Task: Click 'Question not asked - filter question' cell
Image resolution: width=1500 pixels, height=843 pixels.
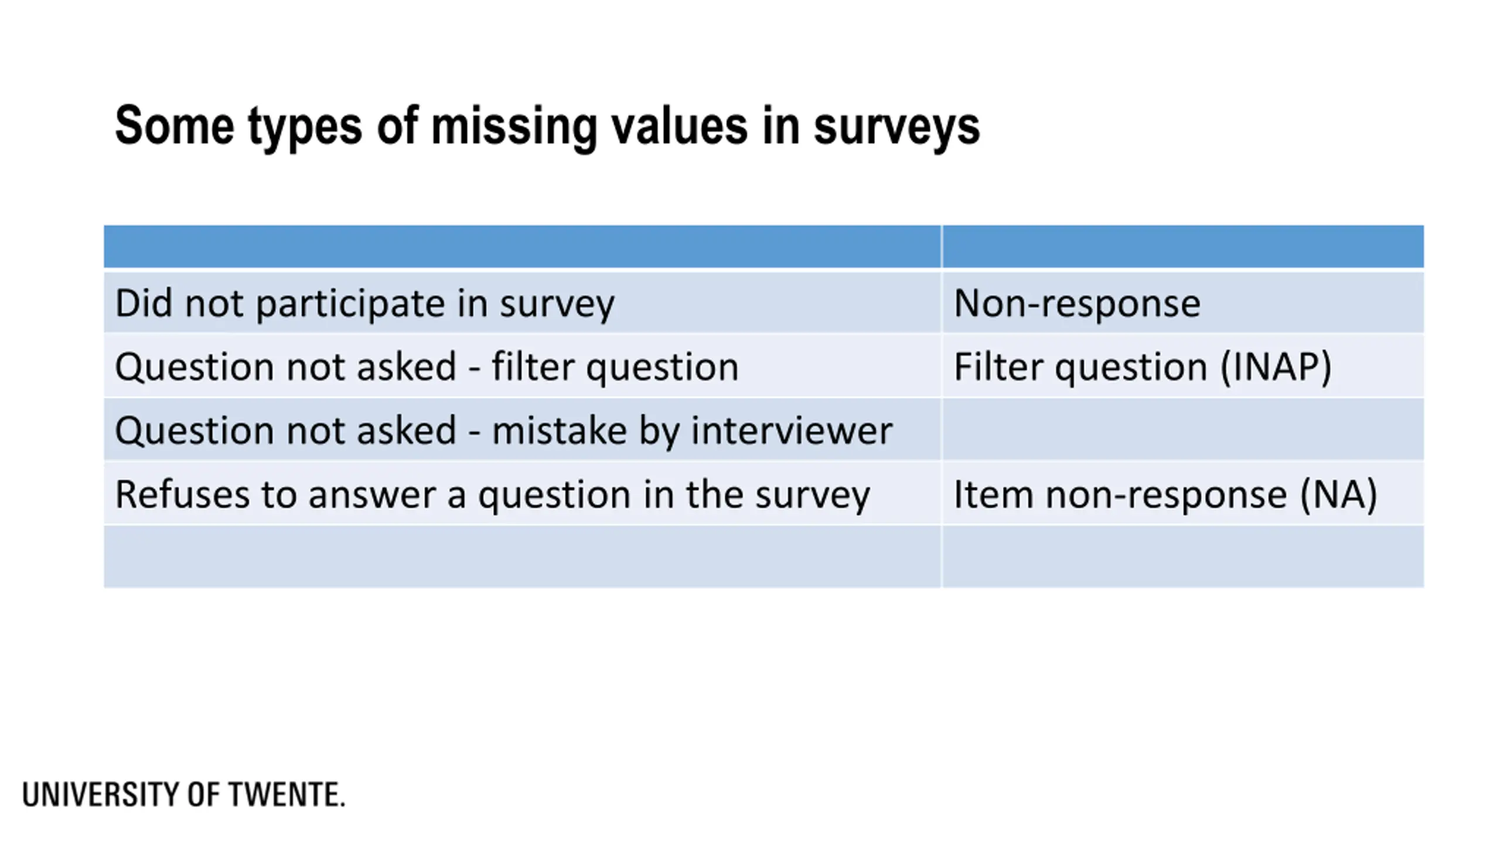Action: pyautogui.click(x=522, y=366)
